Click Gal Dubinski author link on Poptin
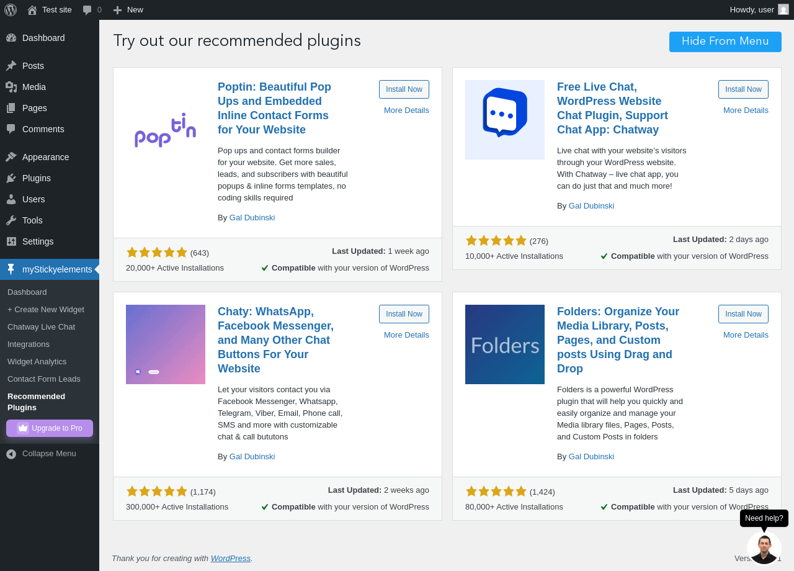Image resolution: width=794 pixels, height=571 pixels. [252, 218]
